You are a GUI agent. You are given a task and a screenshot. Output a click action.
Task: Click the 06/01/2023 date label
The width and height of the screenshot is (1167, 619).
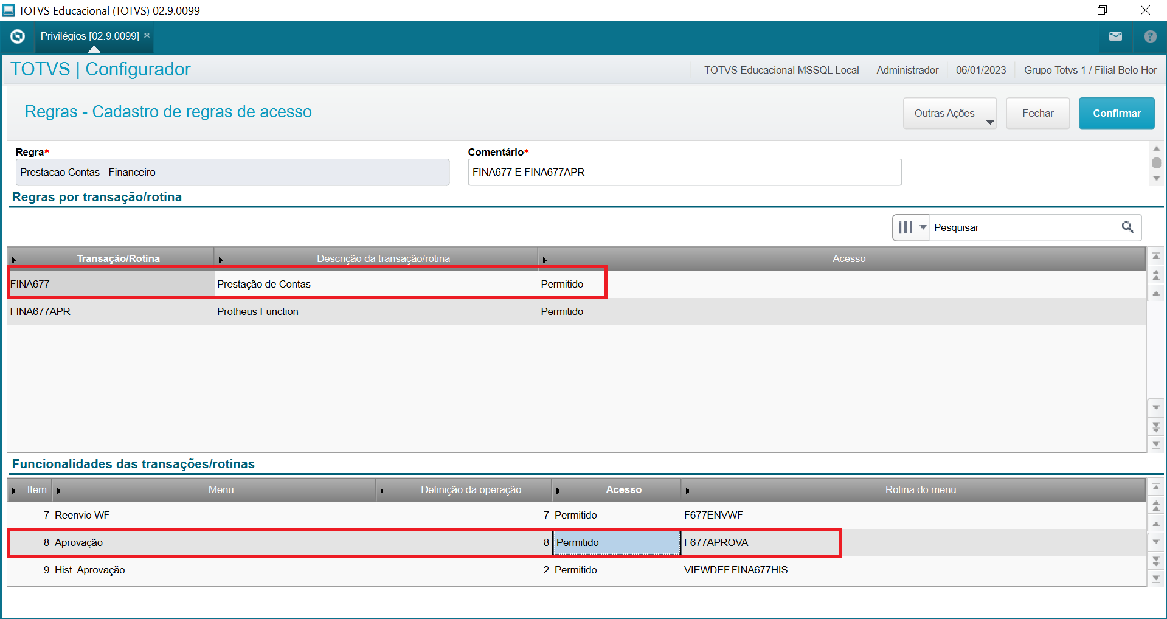981,70
